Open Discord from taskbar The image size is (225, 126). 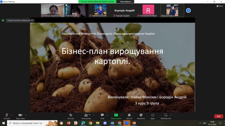tap(105, 123)
